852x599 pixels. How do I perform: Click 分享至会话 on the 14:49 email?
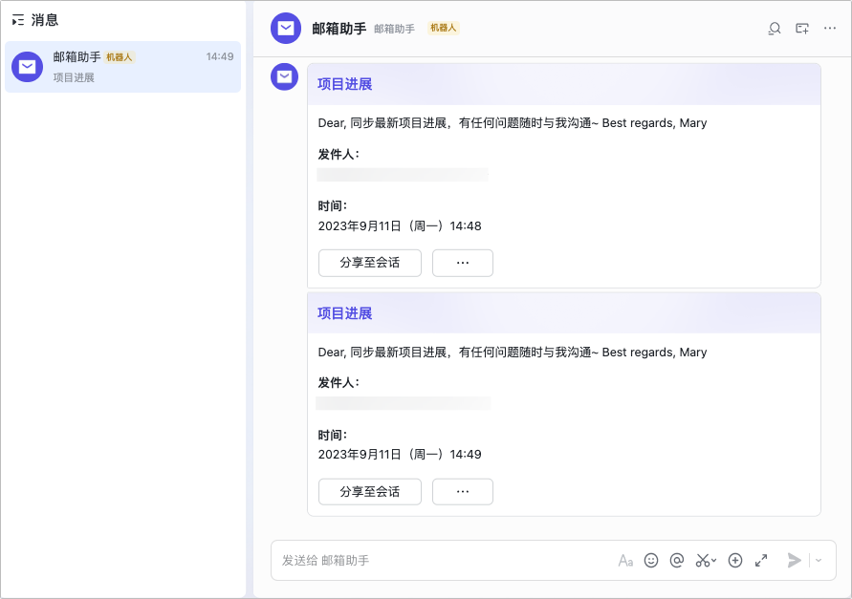[x=370, y=492]
